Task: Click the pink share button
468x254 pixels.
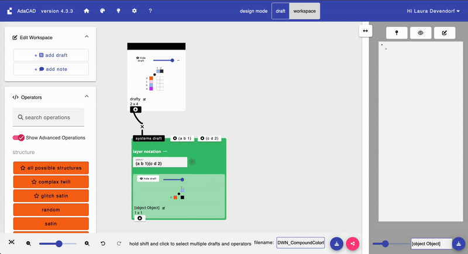Action: pyautogui.click(x=353, y=243)
